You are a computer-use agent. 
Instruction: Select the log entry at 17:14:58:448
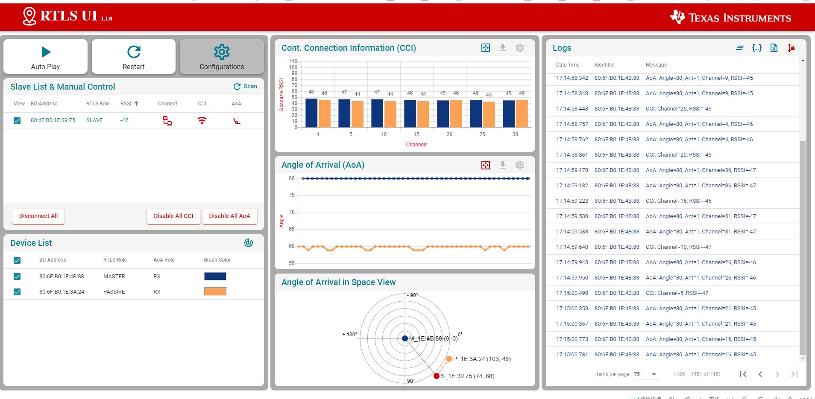pos(672,109)
